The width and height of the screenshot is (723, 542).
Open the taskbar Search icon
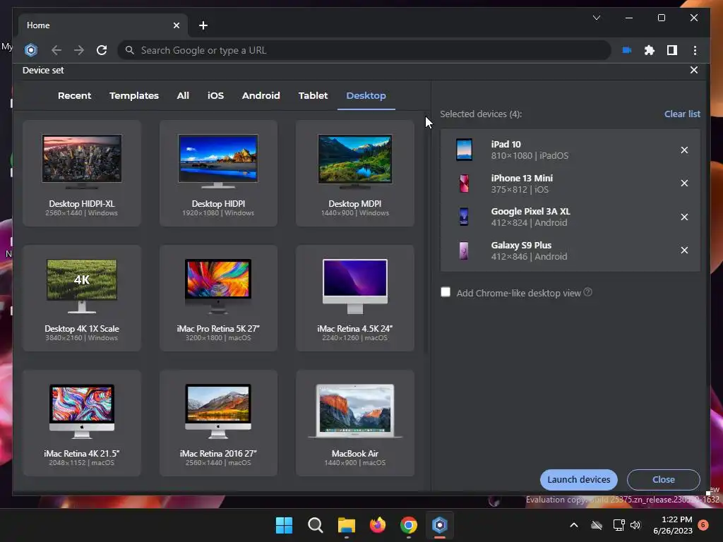point(316,525)
